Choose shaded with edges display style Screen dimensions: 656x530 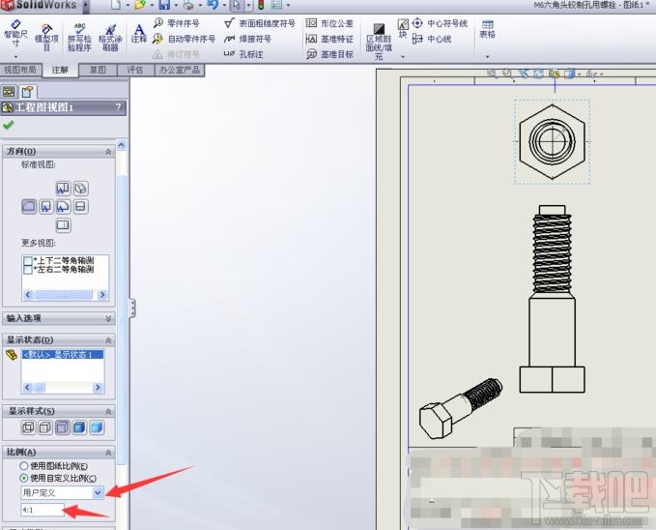coord(79,427)
